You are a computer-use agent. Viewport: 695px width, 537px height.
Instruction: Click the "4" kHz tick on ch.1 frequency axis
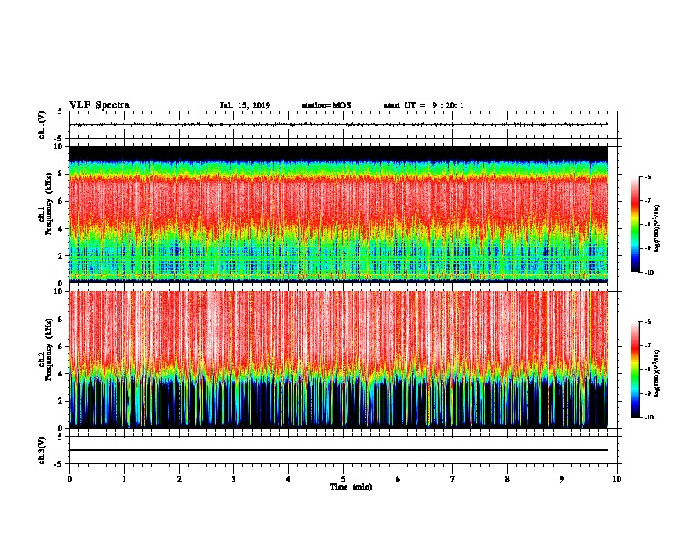tap(61, 229)
